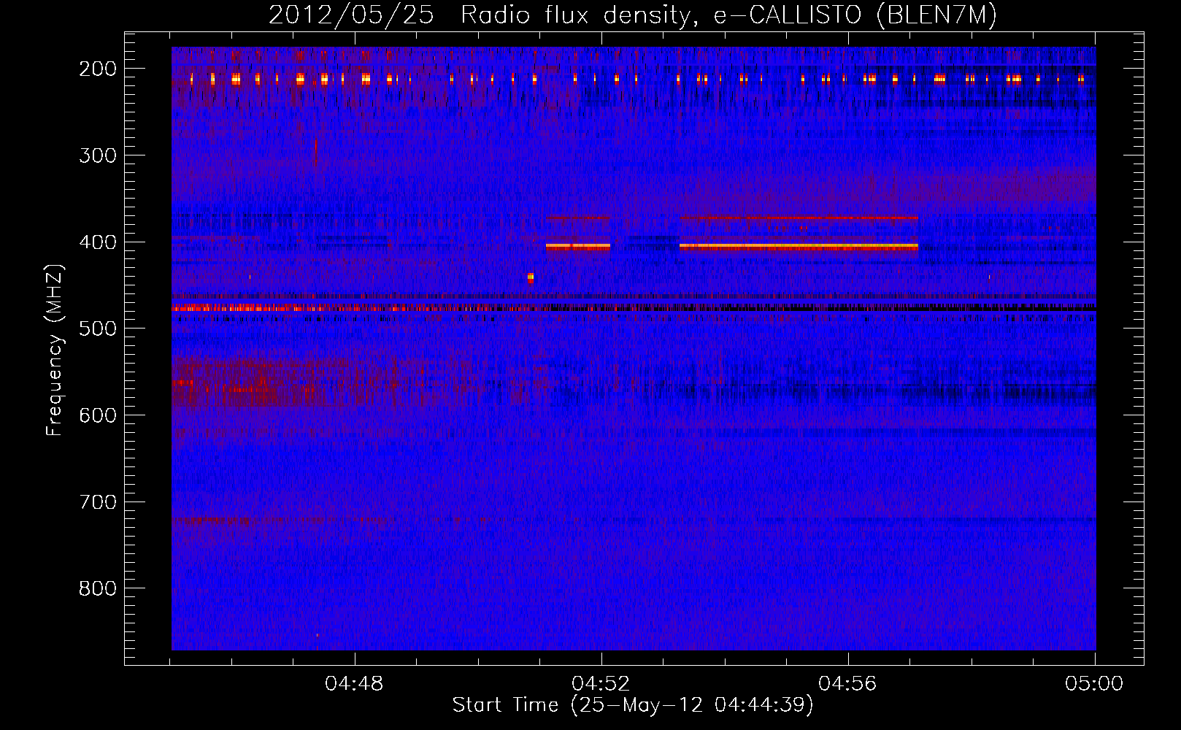This screenshot has height=730, width=1181.
Task: Click the 500 frequency tick label
Action: click(98, 328)
